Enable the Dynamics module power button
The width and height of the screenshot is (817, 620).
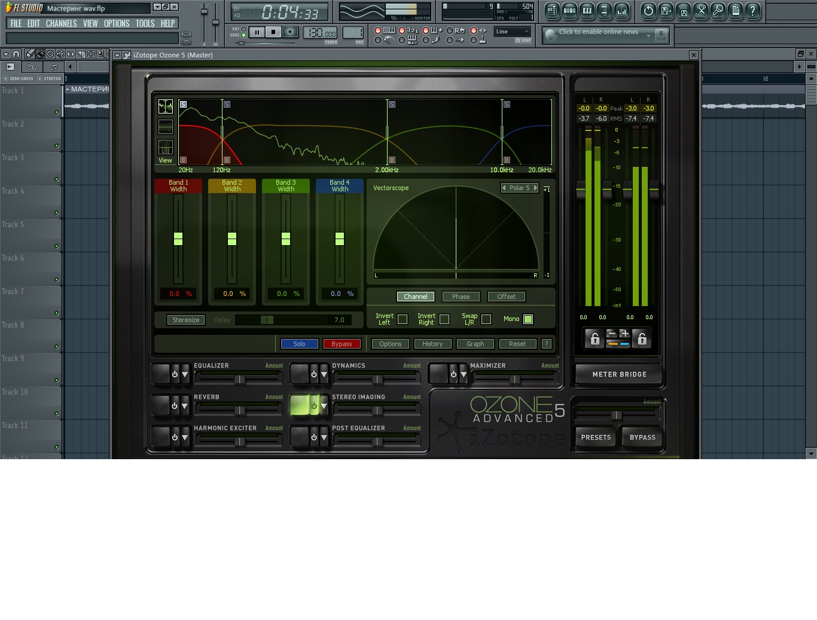[313, 374]
